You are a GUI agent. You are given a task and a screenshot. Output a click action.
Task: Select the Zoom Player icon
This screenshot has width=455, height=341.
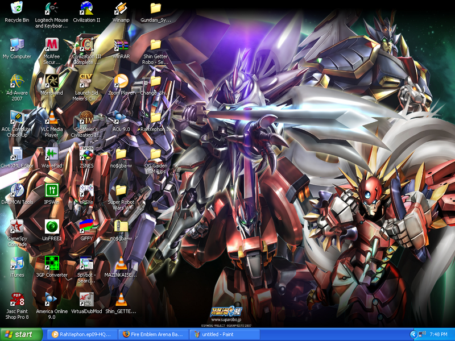[121, 81]
